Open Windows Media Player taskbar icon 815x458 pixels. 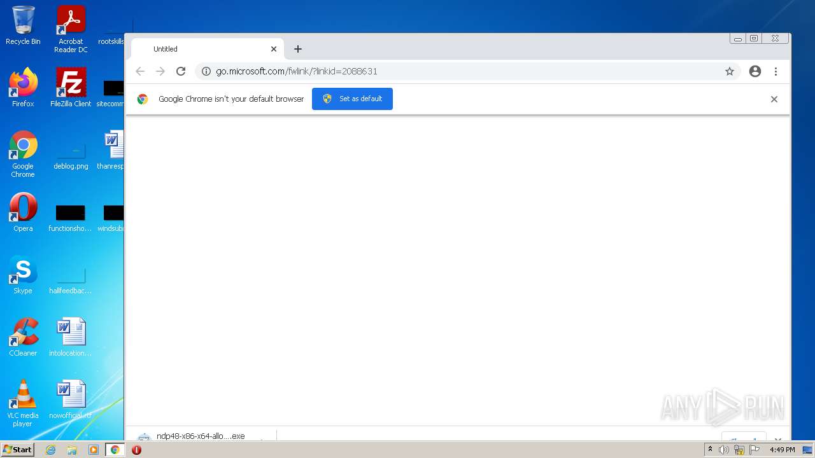coord(94,450)
